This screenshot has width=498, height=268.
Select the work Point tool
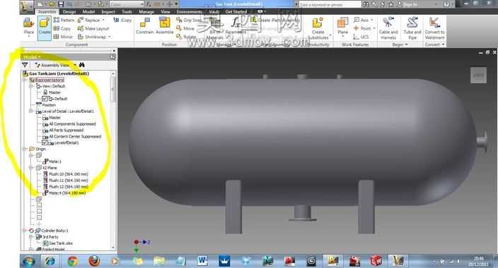pos(364,28)
